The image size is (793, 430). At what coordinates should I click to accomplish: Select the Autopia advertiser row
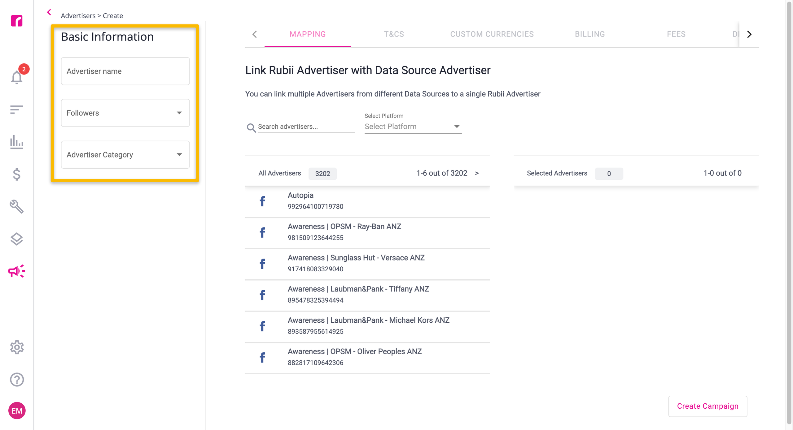[367, 201]
